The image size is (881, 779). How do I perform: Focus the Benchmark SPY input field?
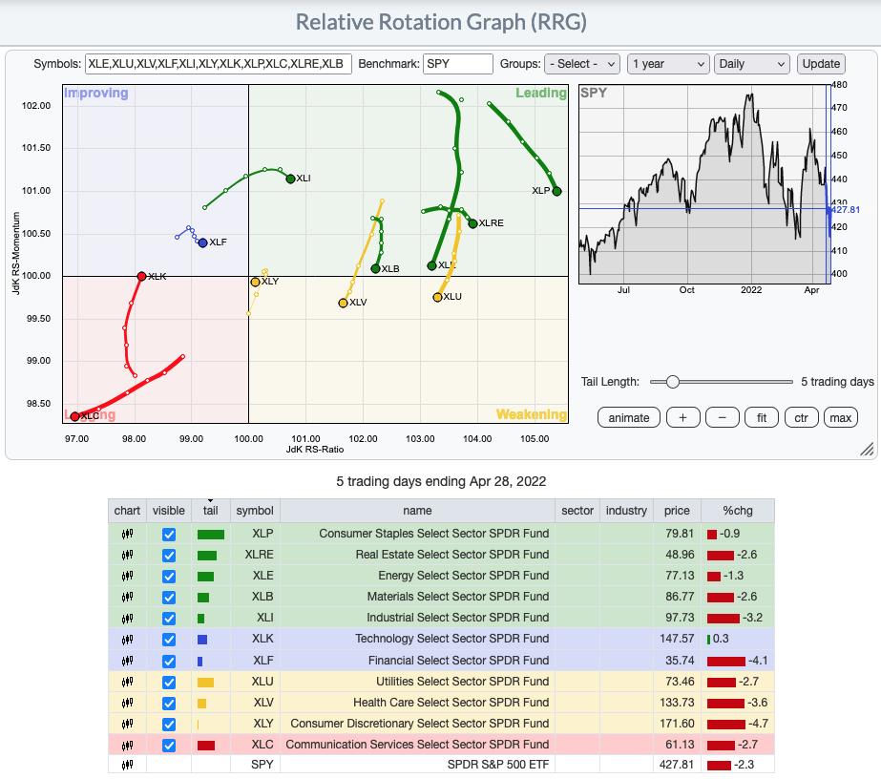pos(458,64)
